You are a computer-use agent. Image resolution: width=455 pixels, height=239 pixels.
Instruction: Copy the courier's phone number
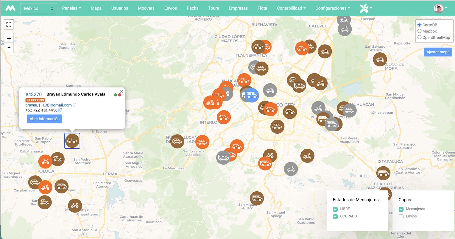(x=60, y=110)
